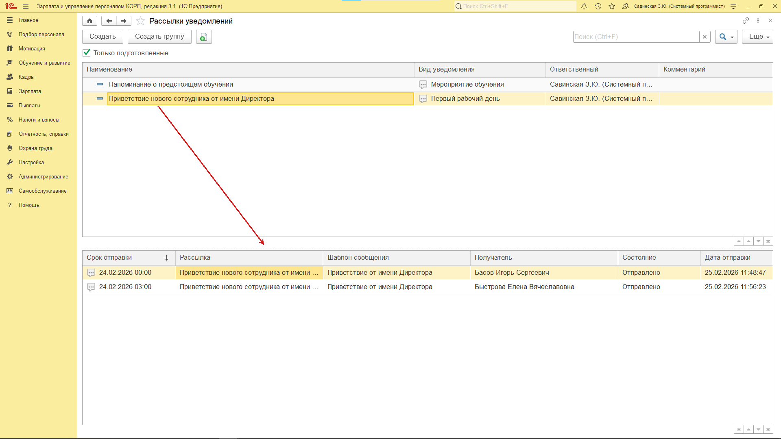Image resolution: width=781 pixels, height=439 pixels.
Task: Uncheck the Только подготовленные checkbox
Action: [87, 53]
